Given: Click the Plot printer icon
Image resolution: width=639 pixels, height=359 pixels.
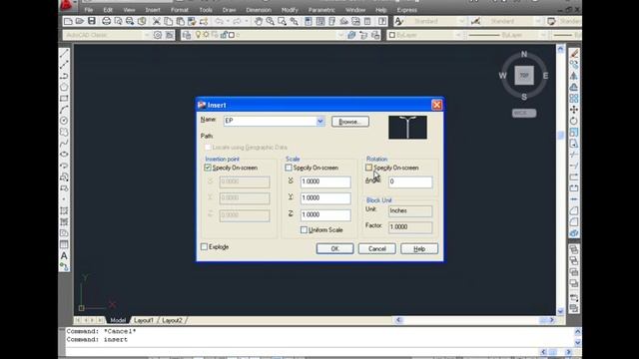Looking at the screenshot, I should 107,21.
